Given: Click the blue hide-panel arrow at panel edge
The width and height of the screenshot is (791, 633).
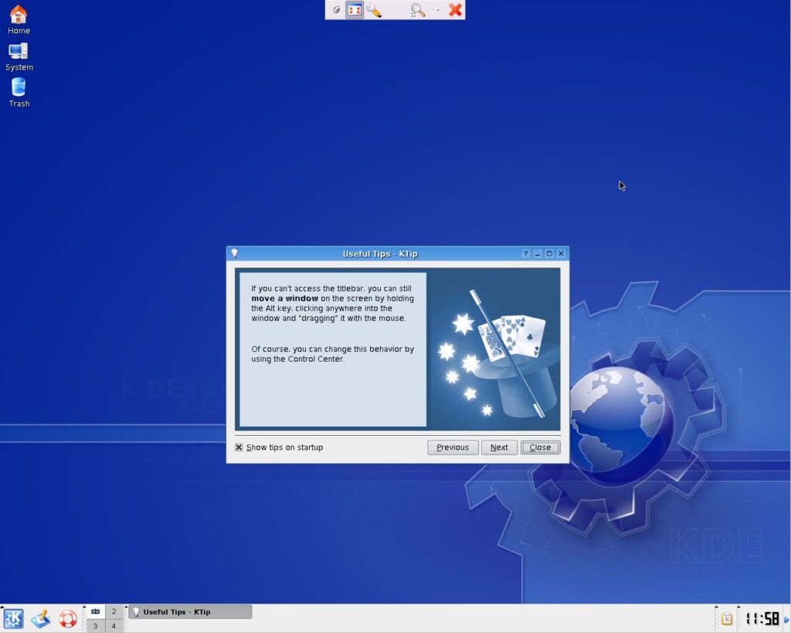Looking at the screenshot, I should point(786,619).
